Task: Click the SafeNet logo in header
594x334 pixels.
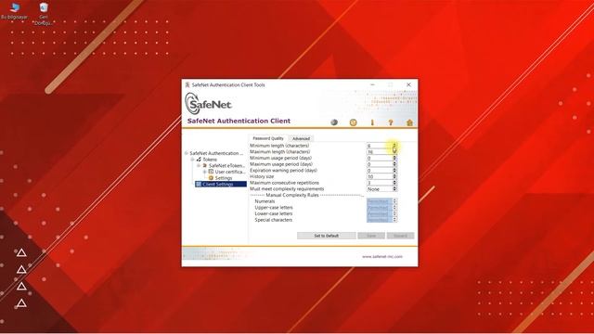Action: pyautogui.click(x=208, y=103)
